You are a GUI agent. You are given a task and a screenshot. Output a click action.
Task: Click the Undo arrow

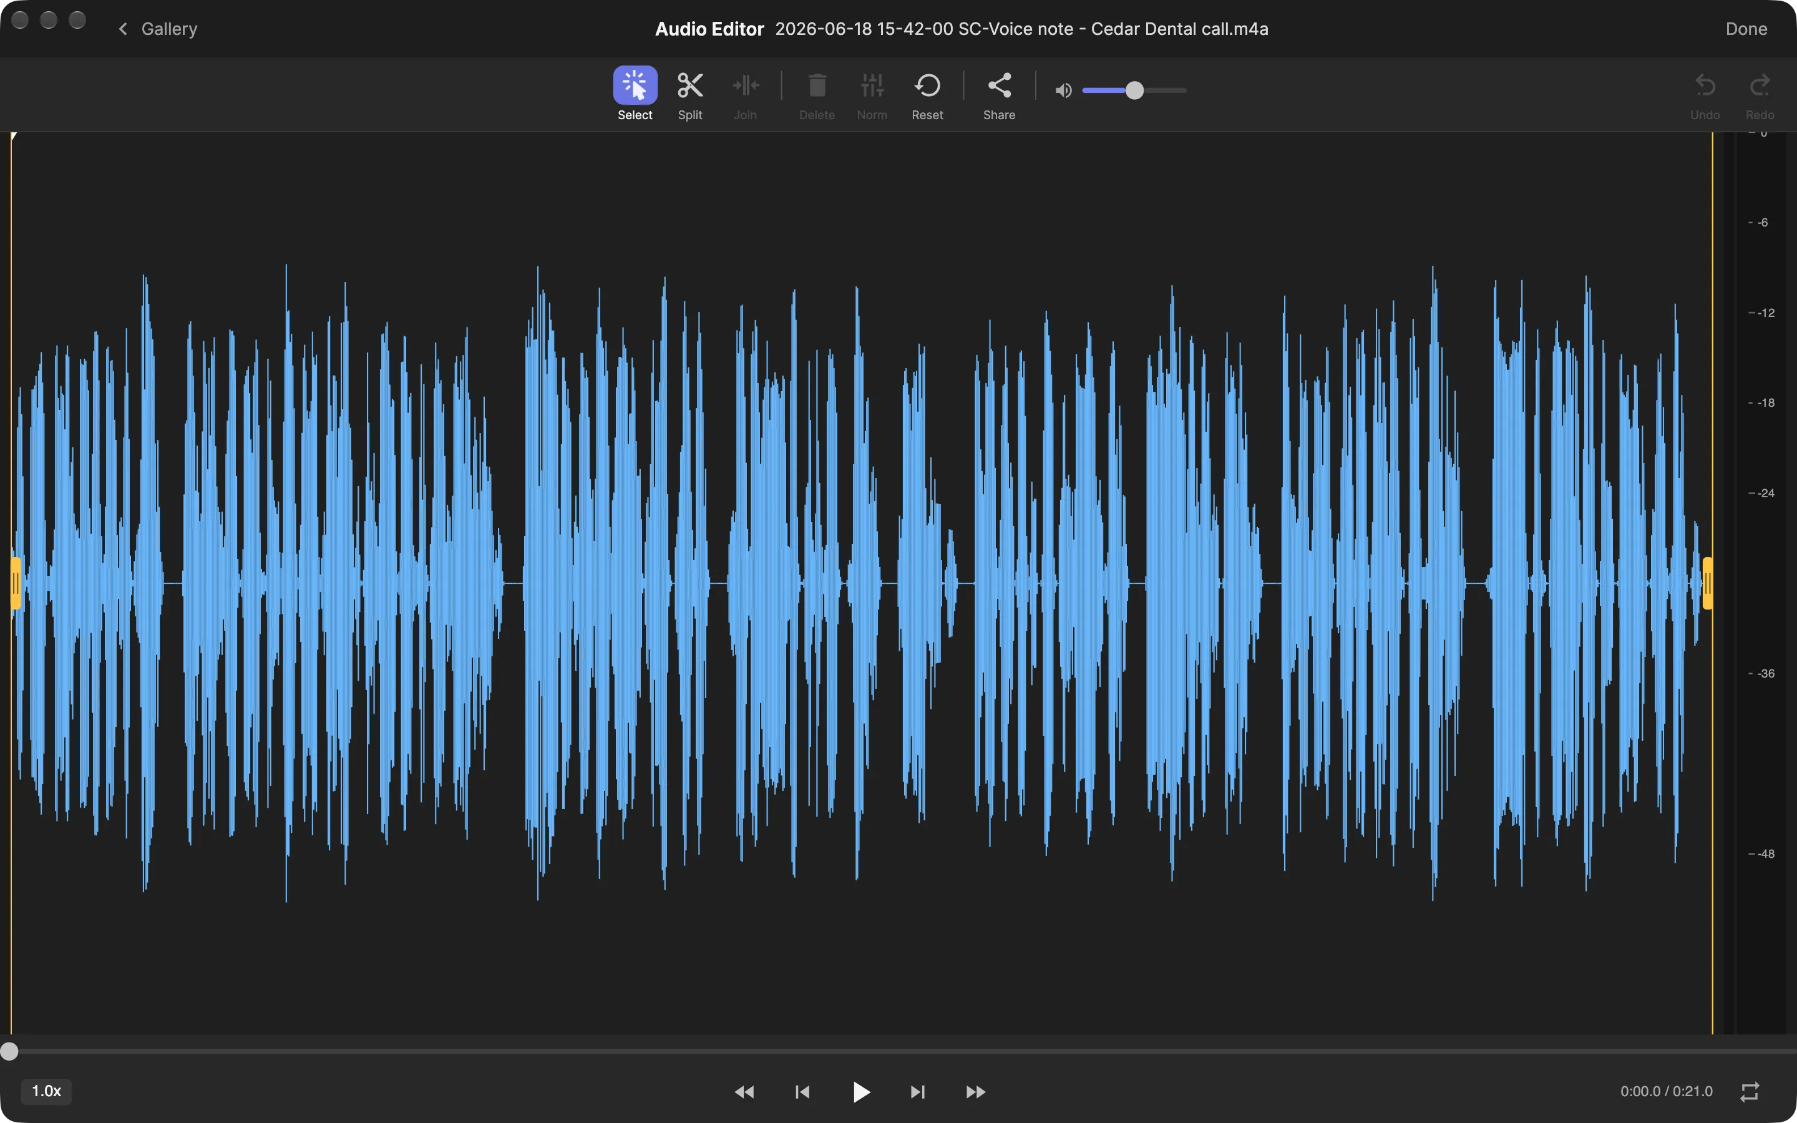tap(1705, 95)
